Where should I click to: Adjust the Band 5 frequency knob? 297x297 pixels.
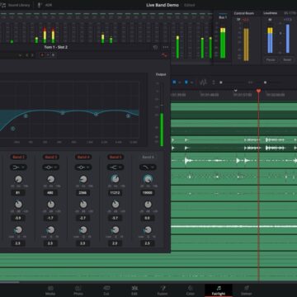pyautogui.click(x=115, y=179)
